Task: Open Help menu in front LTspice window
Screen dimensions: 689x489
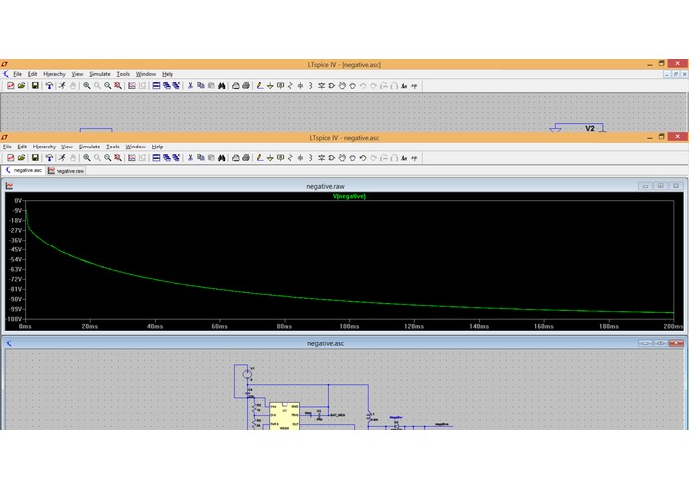Action: [x=157, y=147]
